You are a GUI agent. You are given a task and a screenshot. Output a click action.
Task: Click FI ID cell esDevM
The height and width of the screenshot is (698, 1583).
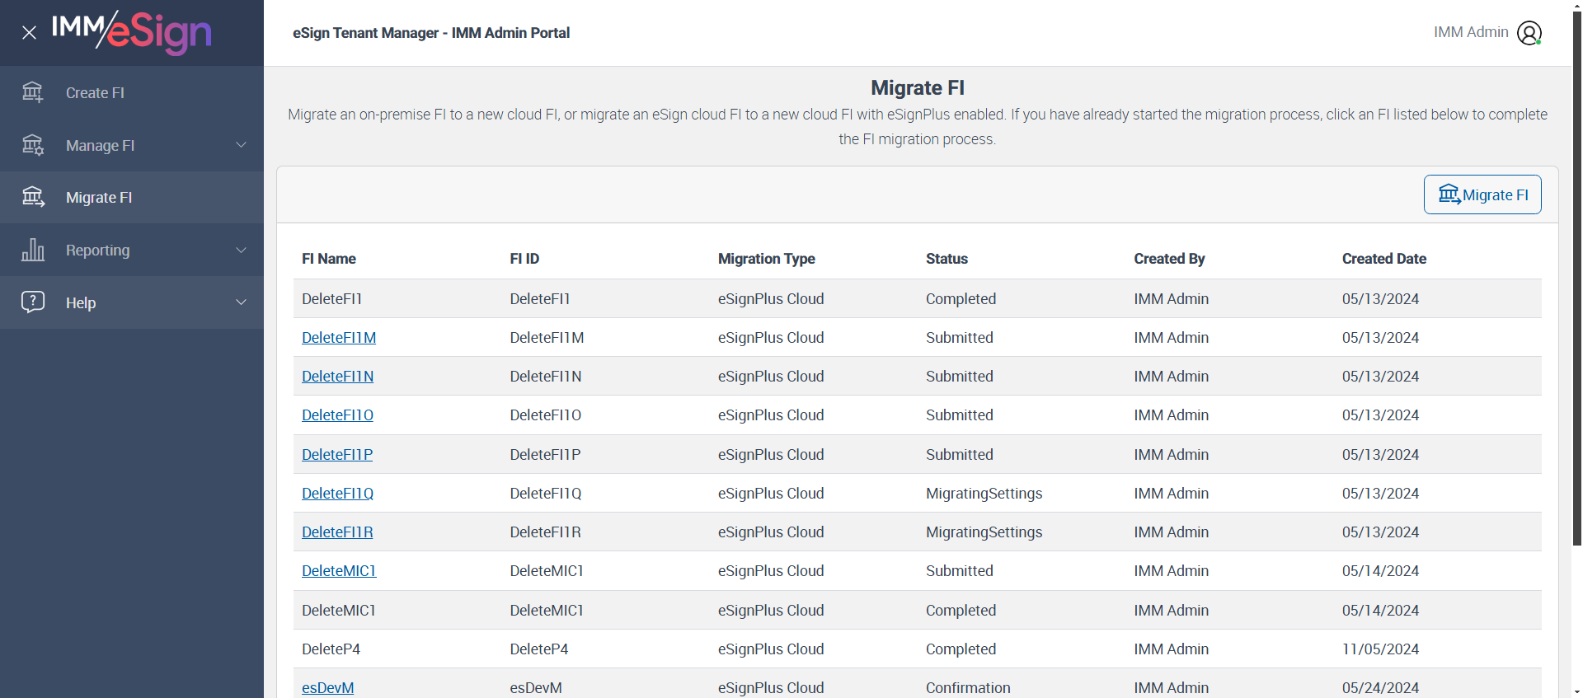[535, 687]
